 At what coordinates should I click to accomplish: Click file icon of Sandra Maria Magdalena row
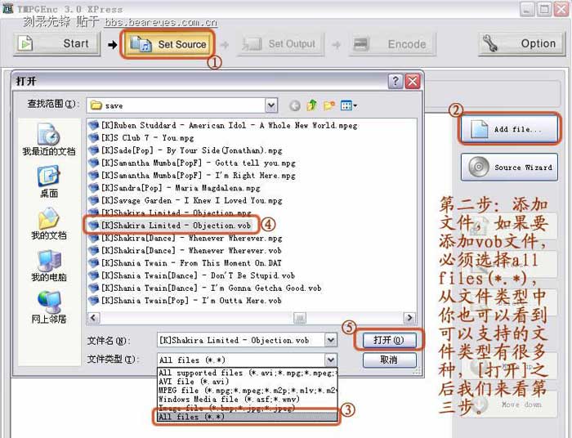pos(94,188)
